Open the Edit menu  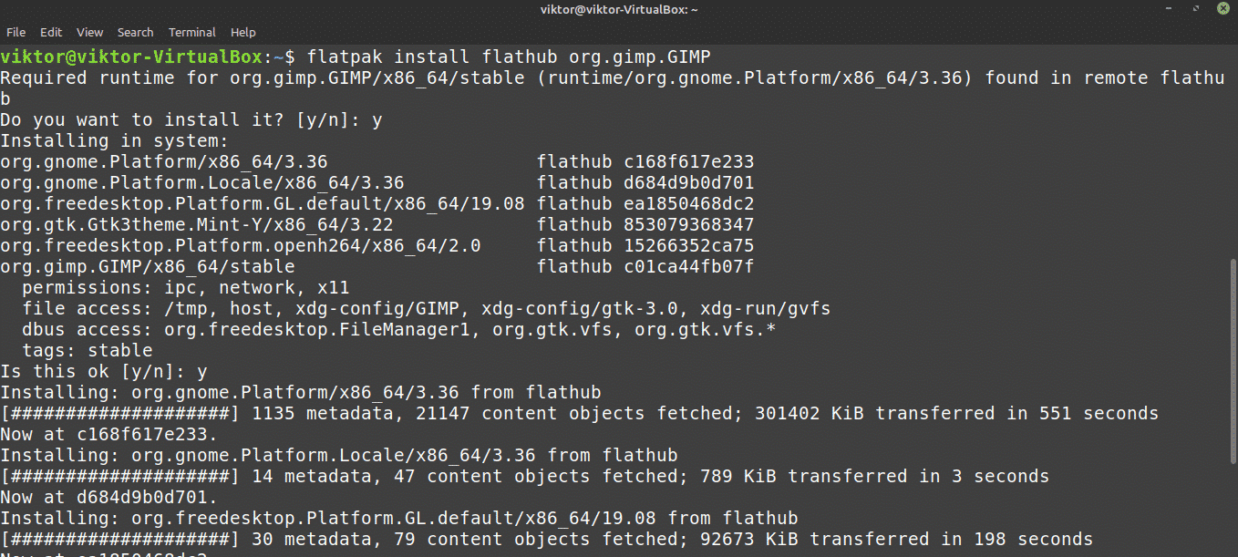click(x=51, y=32)
